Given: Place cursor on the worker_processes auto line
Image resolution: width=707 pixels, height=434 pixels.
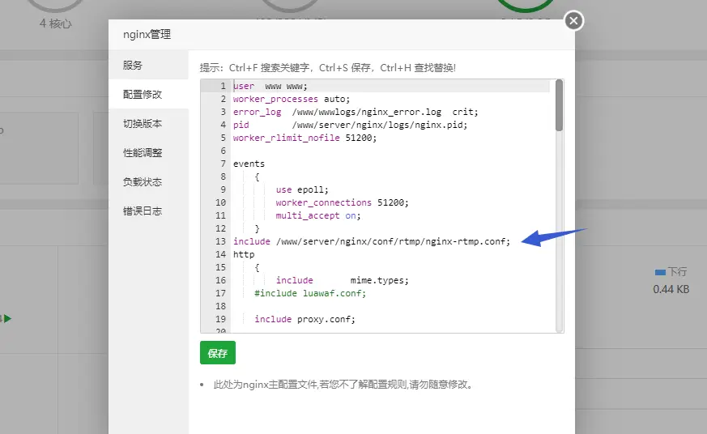Looking at the screenshot, I should click(x=280, y=100).
